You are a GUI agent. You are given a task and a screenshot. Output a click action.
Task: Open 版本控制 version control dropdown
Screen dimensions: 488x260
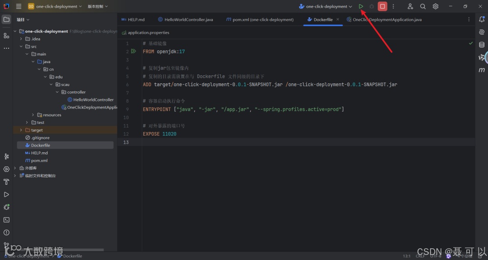(98, 6)
